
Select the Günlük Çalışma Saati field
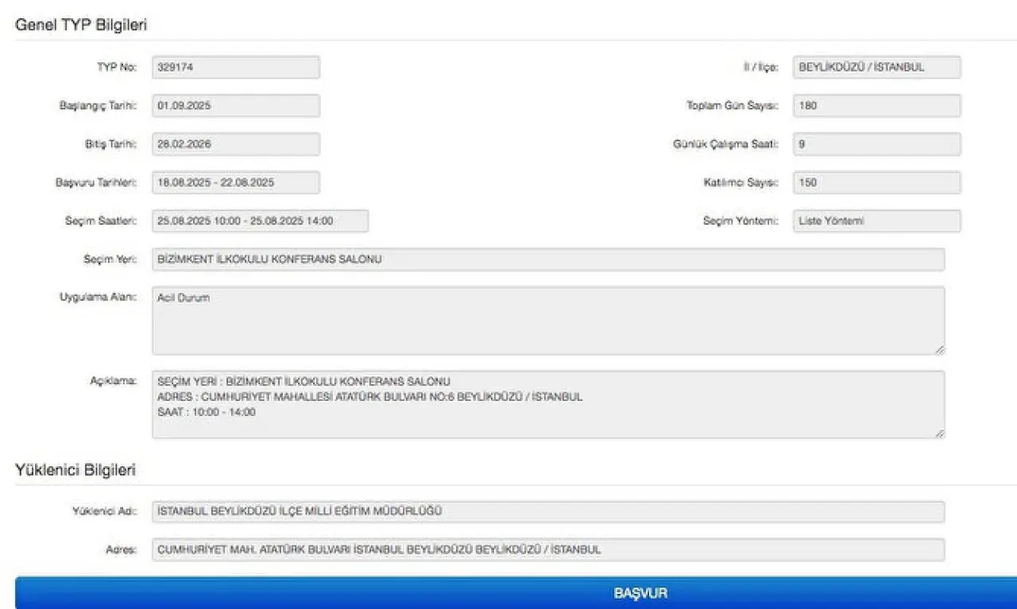(876, 145)
